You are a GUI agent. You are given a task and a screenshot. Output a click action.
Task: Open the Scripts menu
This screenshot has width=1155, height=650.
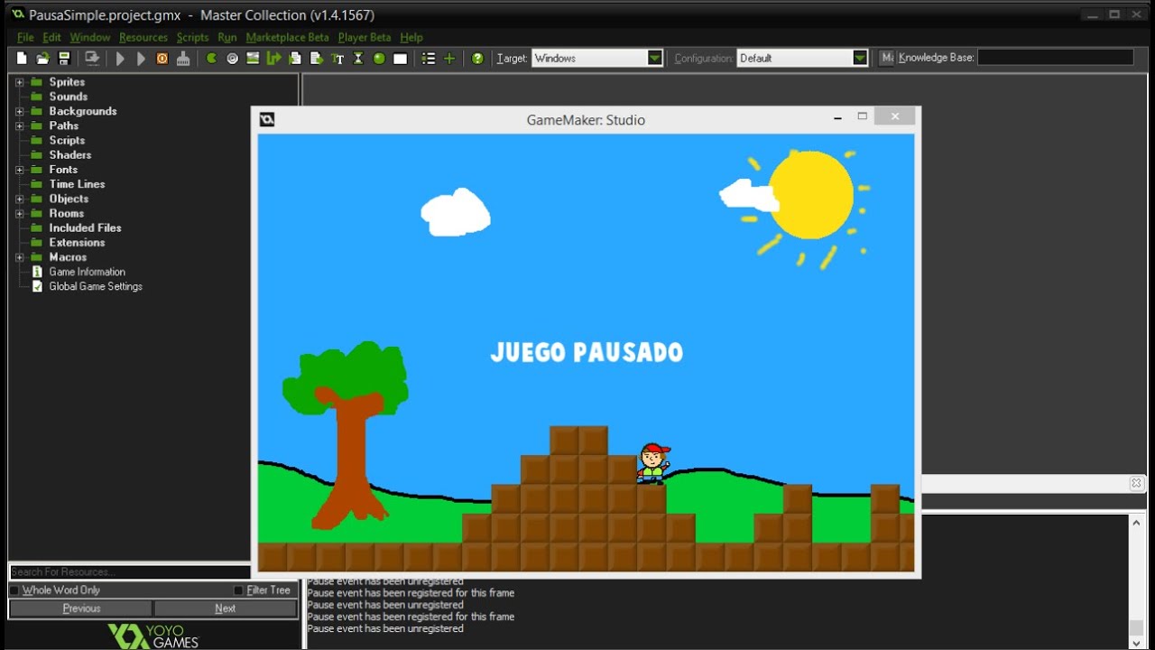point(192,37)
